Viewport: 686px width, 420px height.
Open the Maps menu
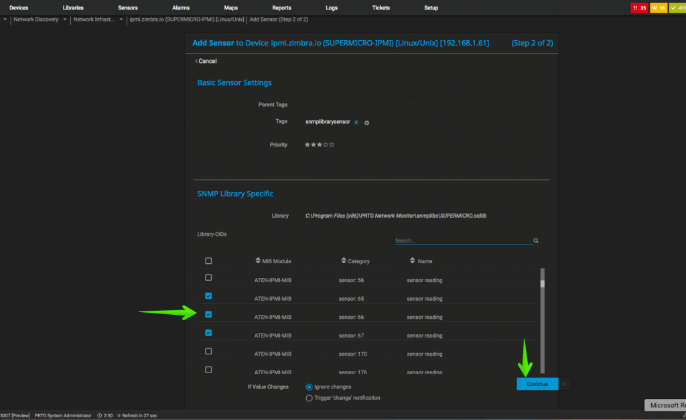tap(231, 8)
